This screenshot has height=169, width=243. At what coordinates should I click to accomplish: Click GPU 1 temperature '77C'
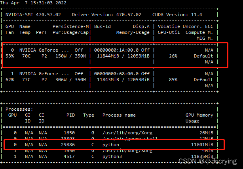(x=26, y=80)
